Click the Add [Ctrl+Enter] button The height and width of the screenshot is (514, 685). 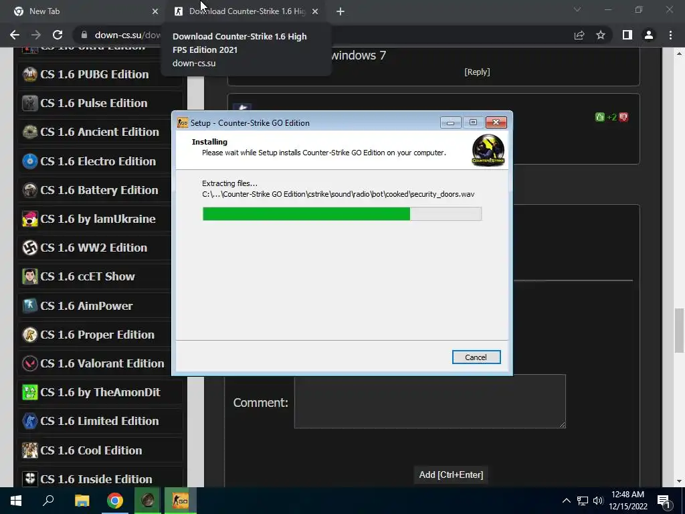pyautogui.click(x=451, y=475)
